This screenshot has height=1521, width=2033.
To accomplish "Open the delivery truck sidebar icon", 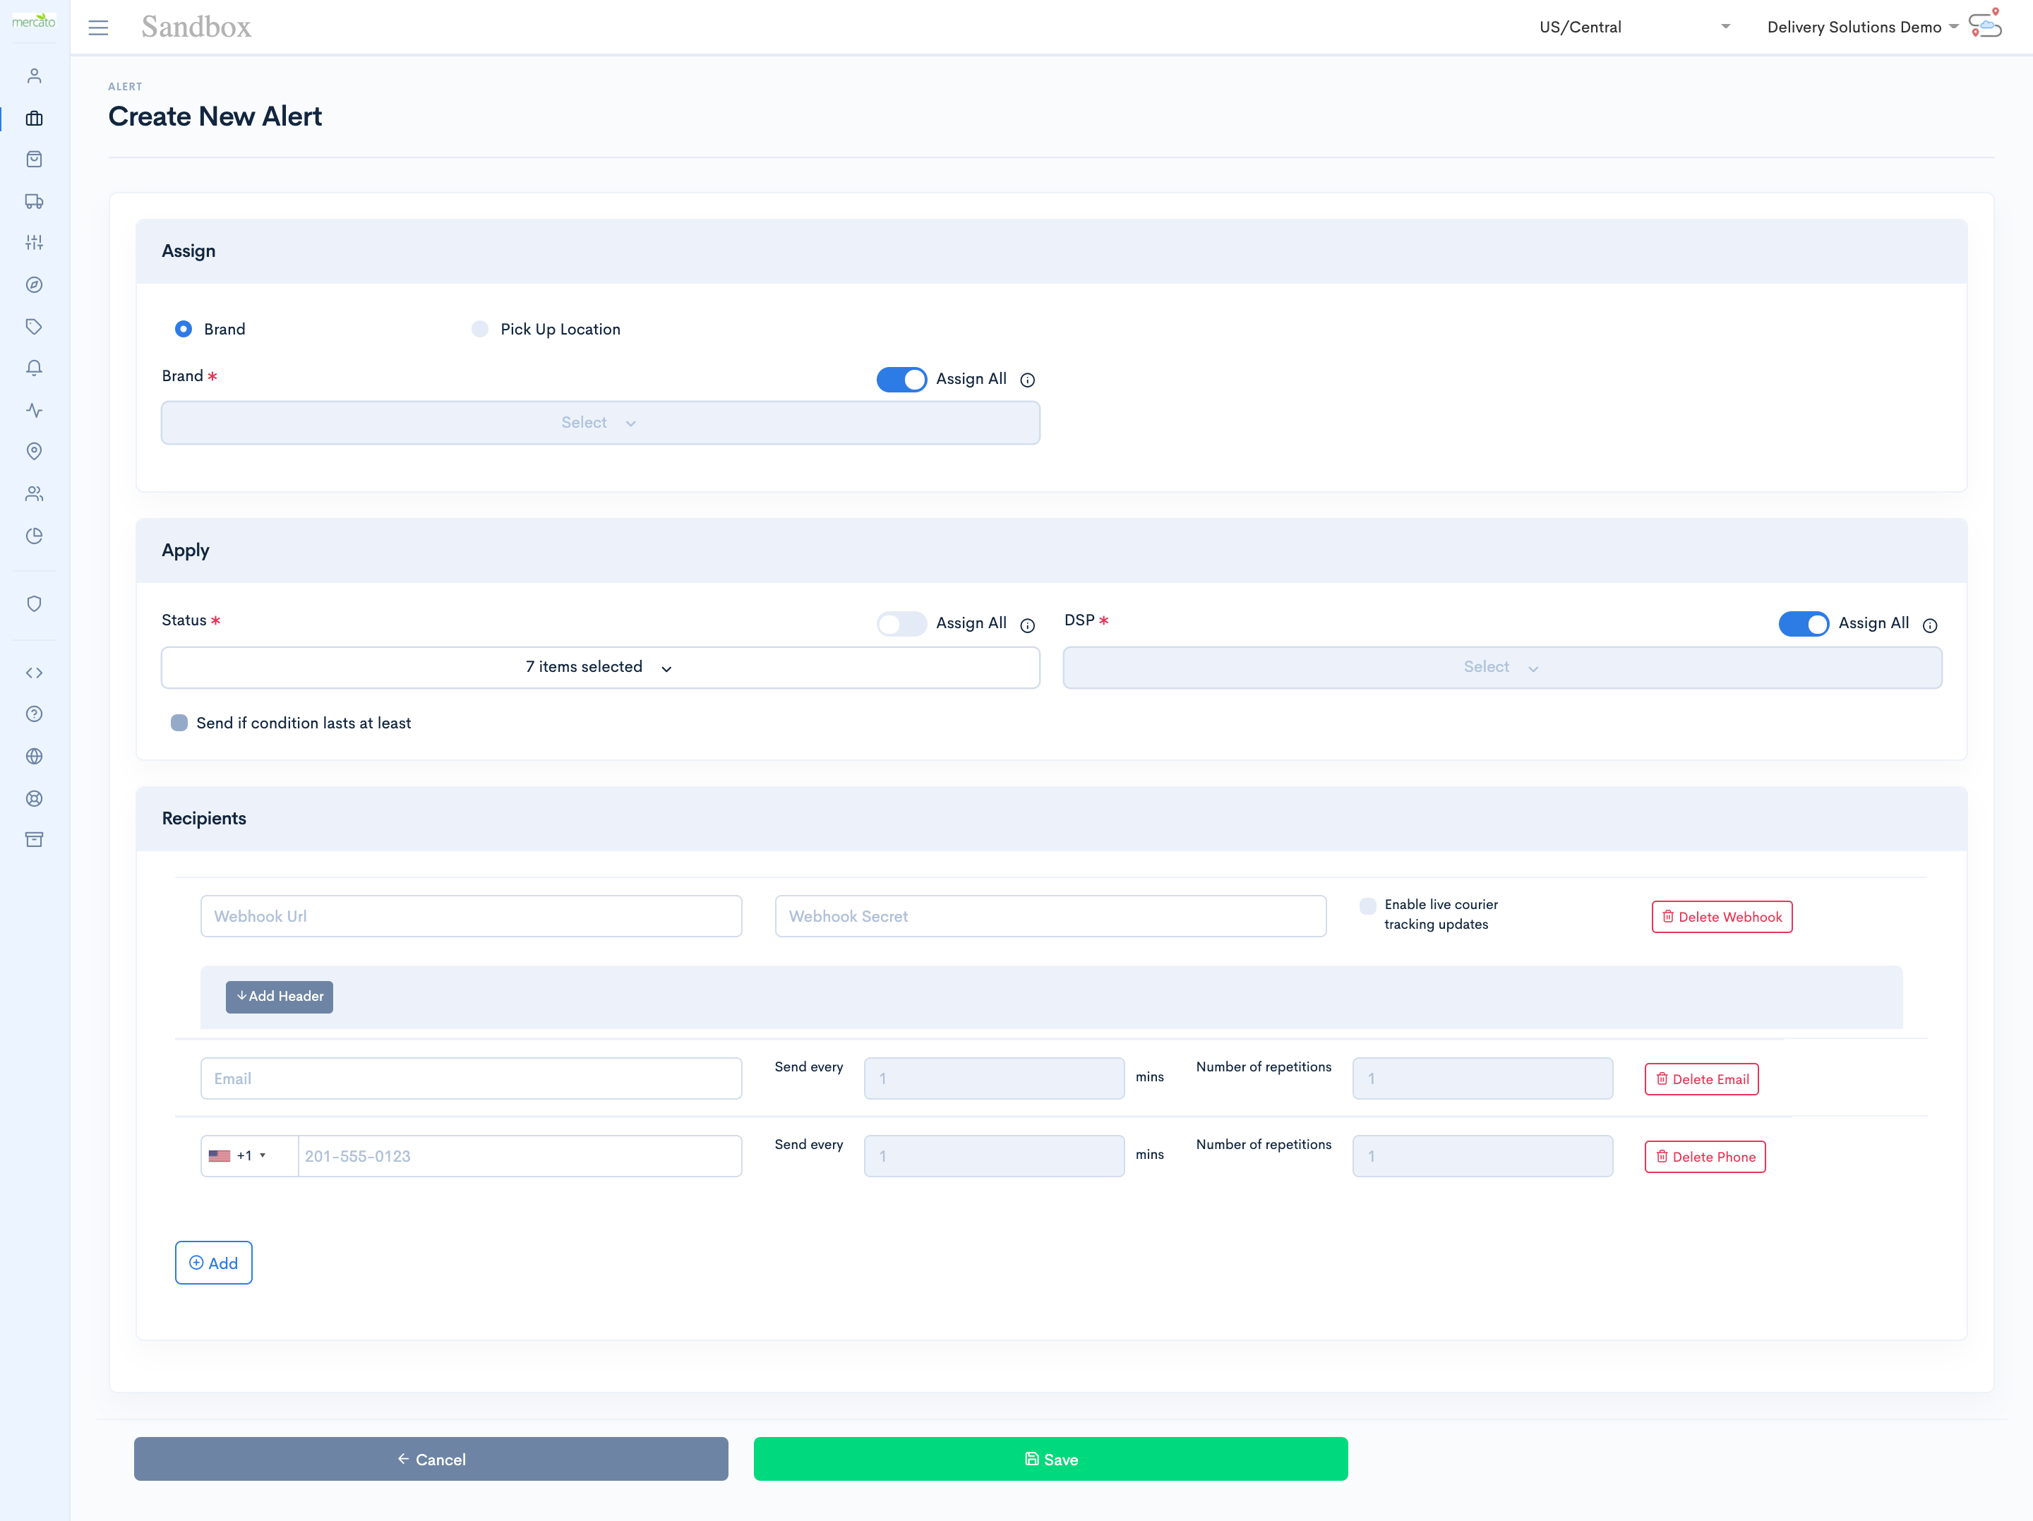I will (x=34, y=201).
